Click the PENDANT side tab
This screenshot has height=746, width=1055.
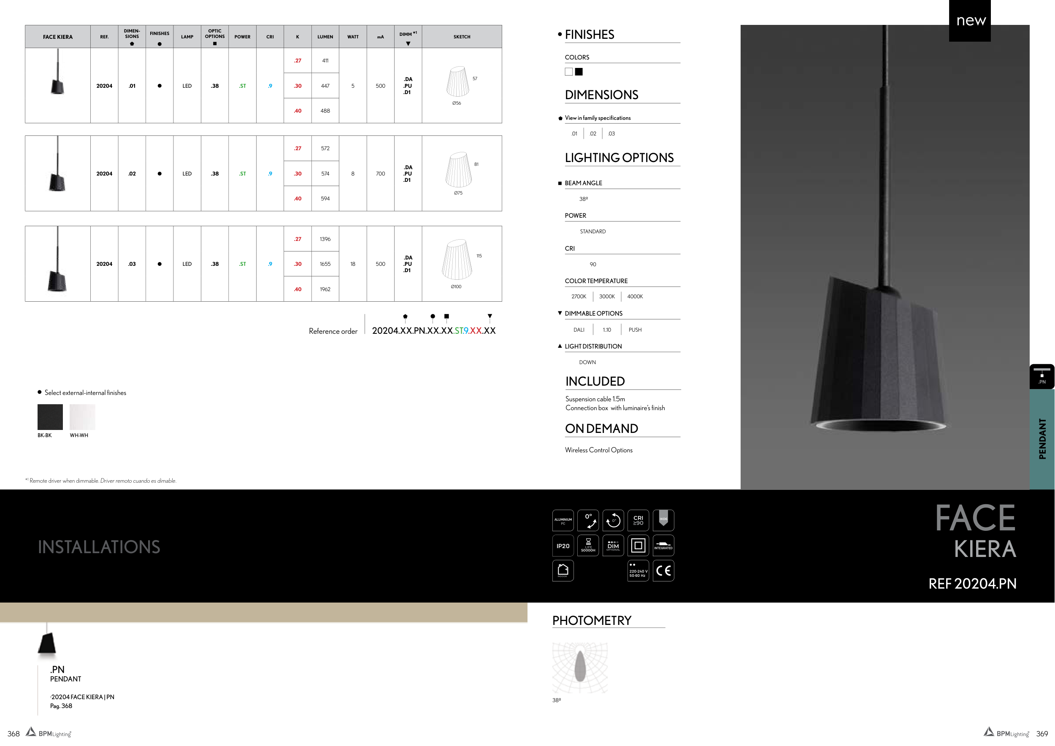click(1041, 439)
